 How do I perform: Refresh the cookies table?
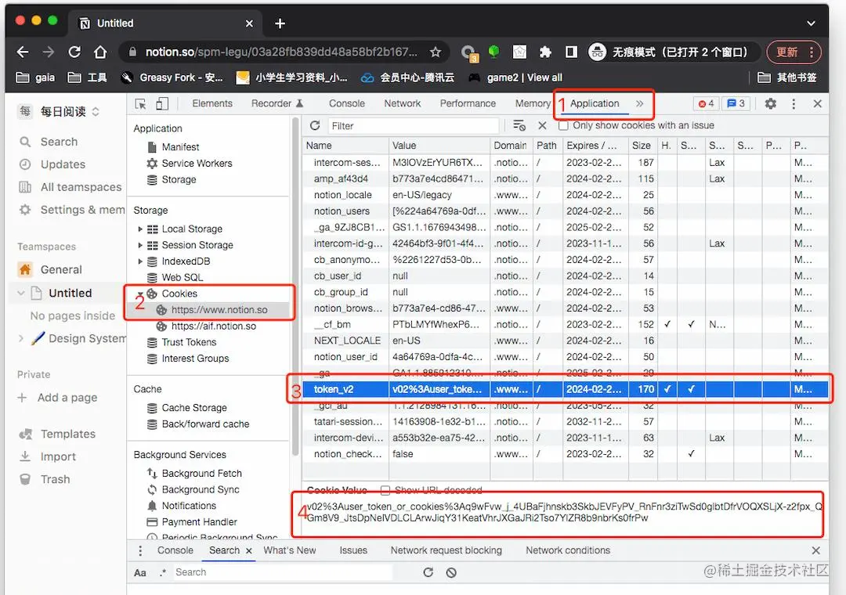315,126
